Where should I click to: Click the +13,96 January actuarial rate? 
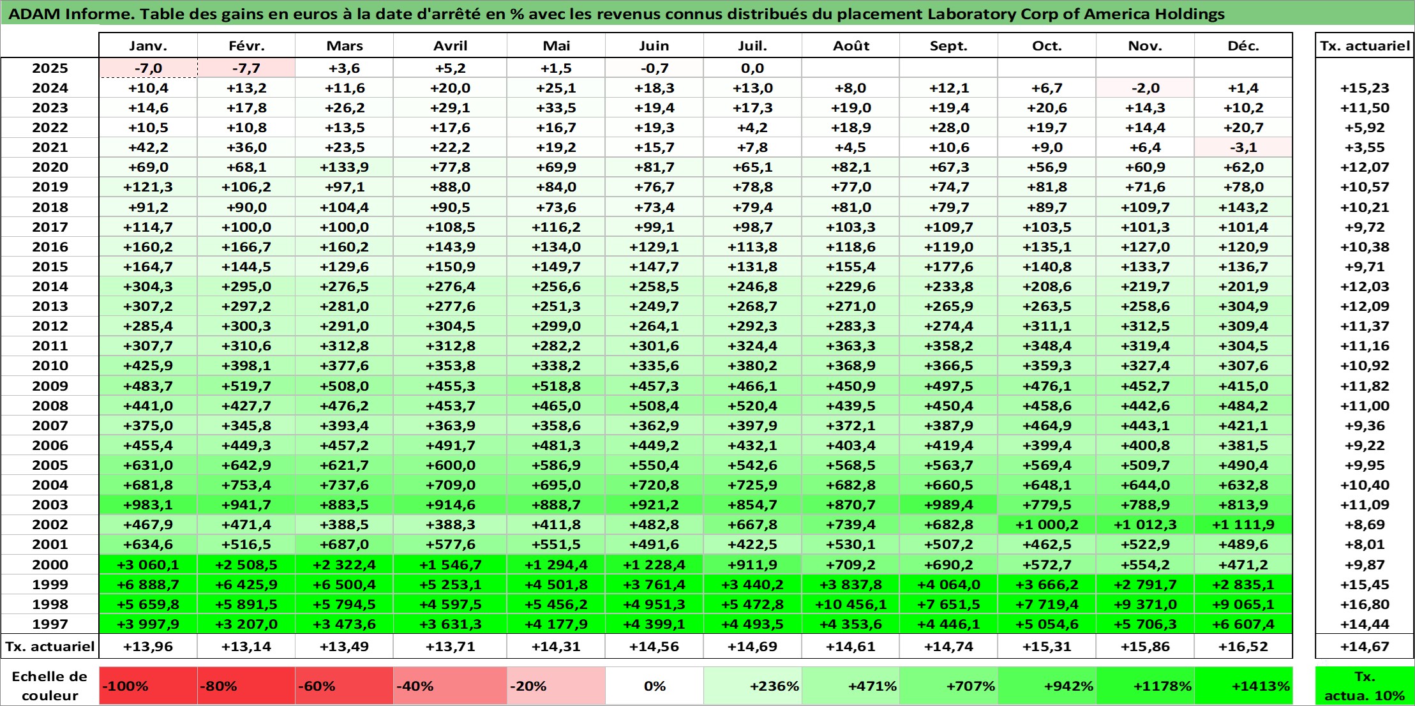tap(148, 647)
